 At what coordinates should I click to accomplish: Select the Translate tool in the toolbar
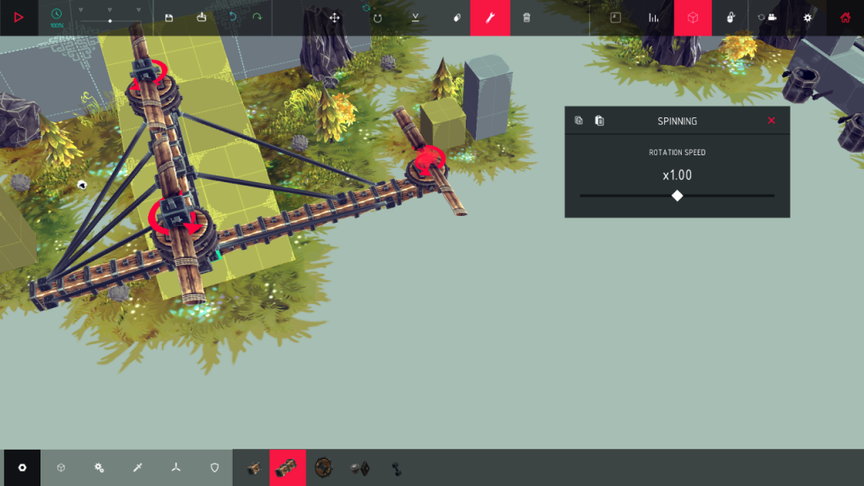(335, 17)
